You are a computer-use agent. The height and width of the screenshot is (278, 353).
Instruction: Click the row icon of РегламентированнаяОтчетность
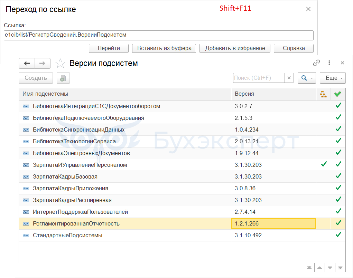coord(26,224)
